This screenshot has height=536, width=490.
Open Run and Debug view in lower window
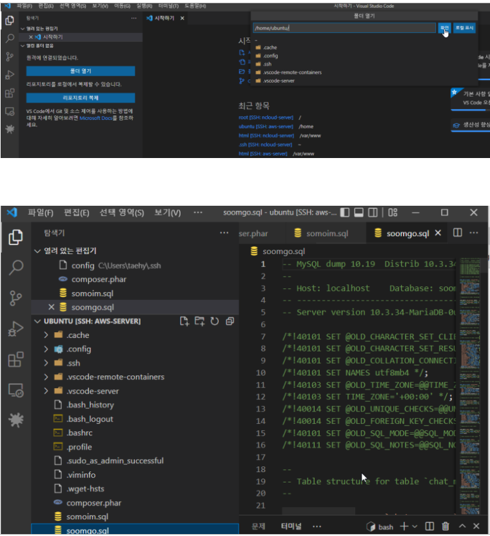pyautogui.click(x=15, y=329)
